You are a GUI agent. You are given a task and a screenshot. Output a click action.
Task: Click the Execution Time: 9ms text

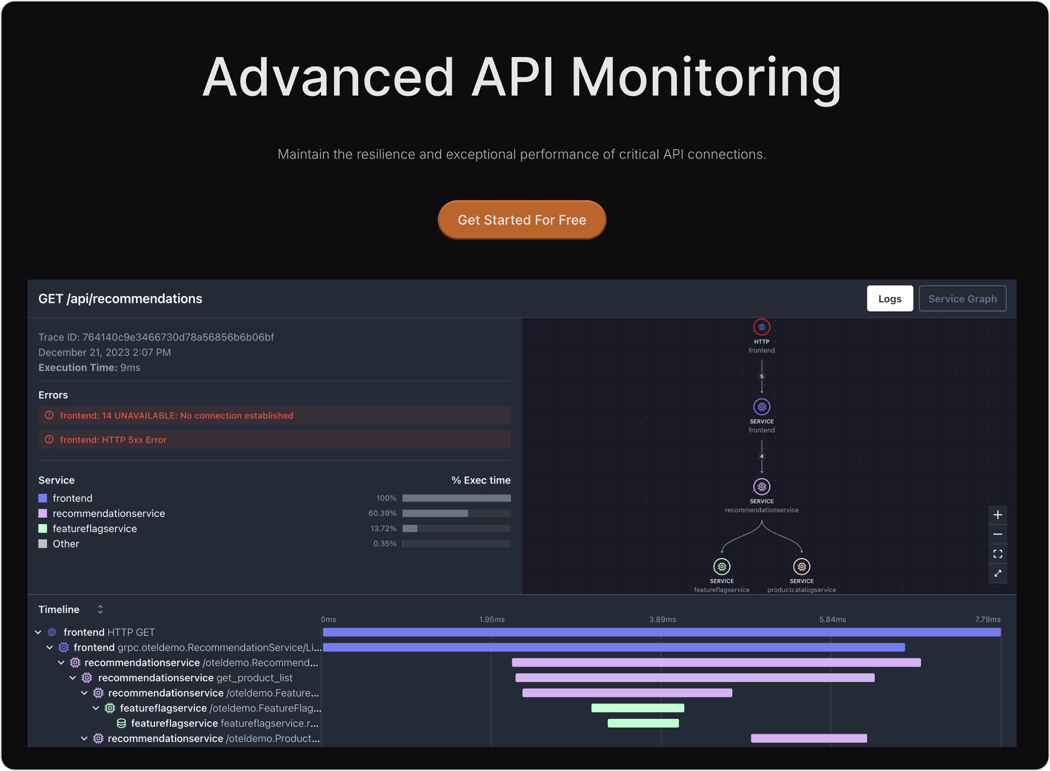89,367
